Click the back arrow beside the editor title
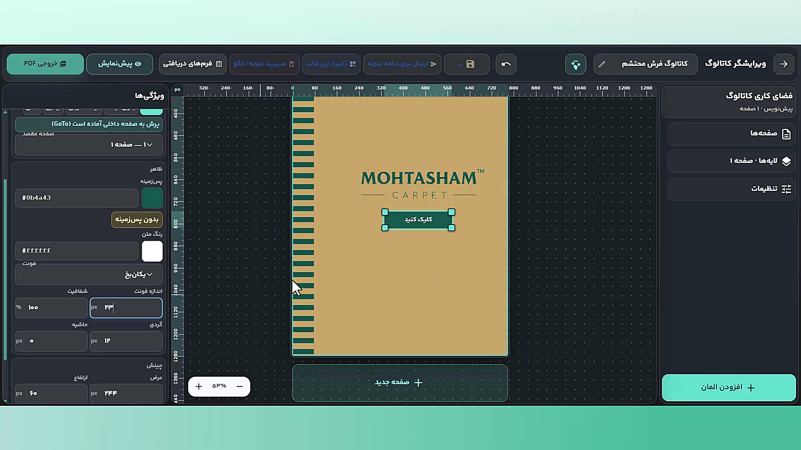Image resolution: width=801 pixels, height=450 pixels. point(784,64)
